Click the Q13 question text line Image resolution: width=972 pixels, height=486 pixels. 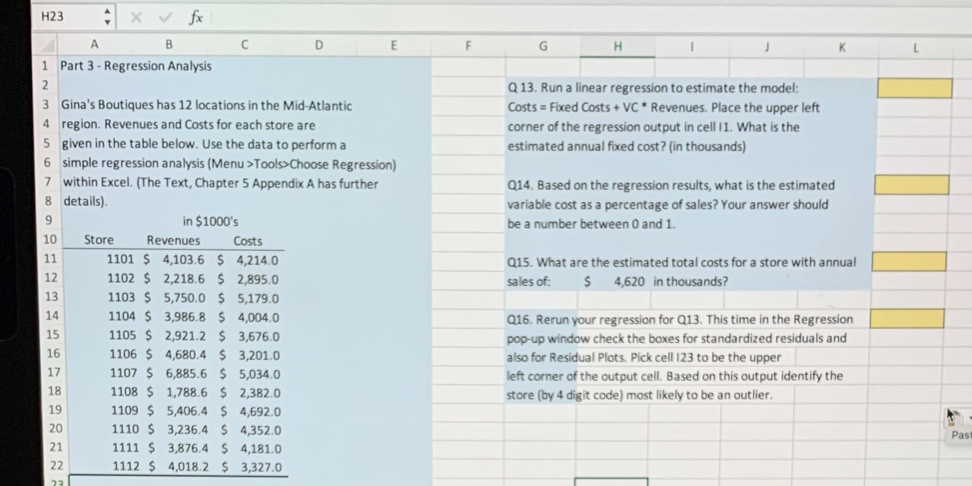pyautogui.click(x=653, y=88)
